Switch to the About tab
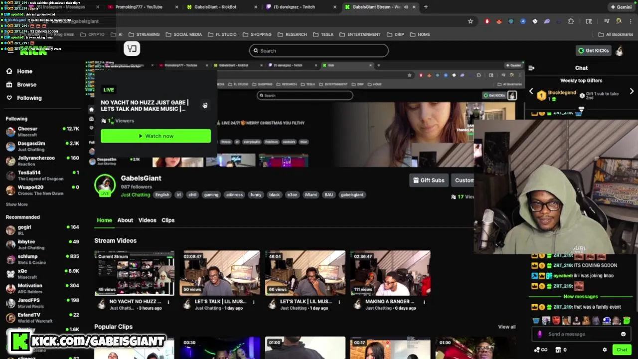Viewport: 638px width, 359px height. click(125, 220)
